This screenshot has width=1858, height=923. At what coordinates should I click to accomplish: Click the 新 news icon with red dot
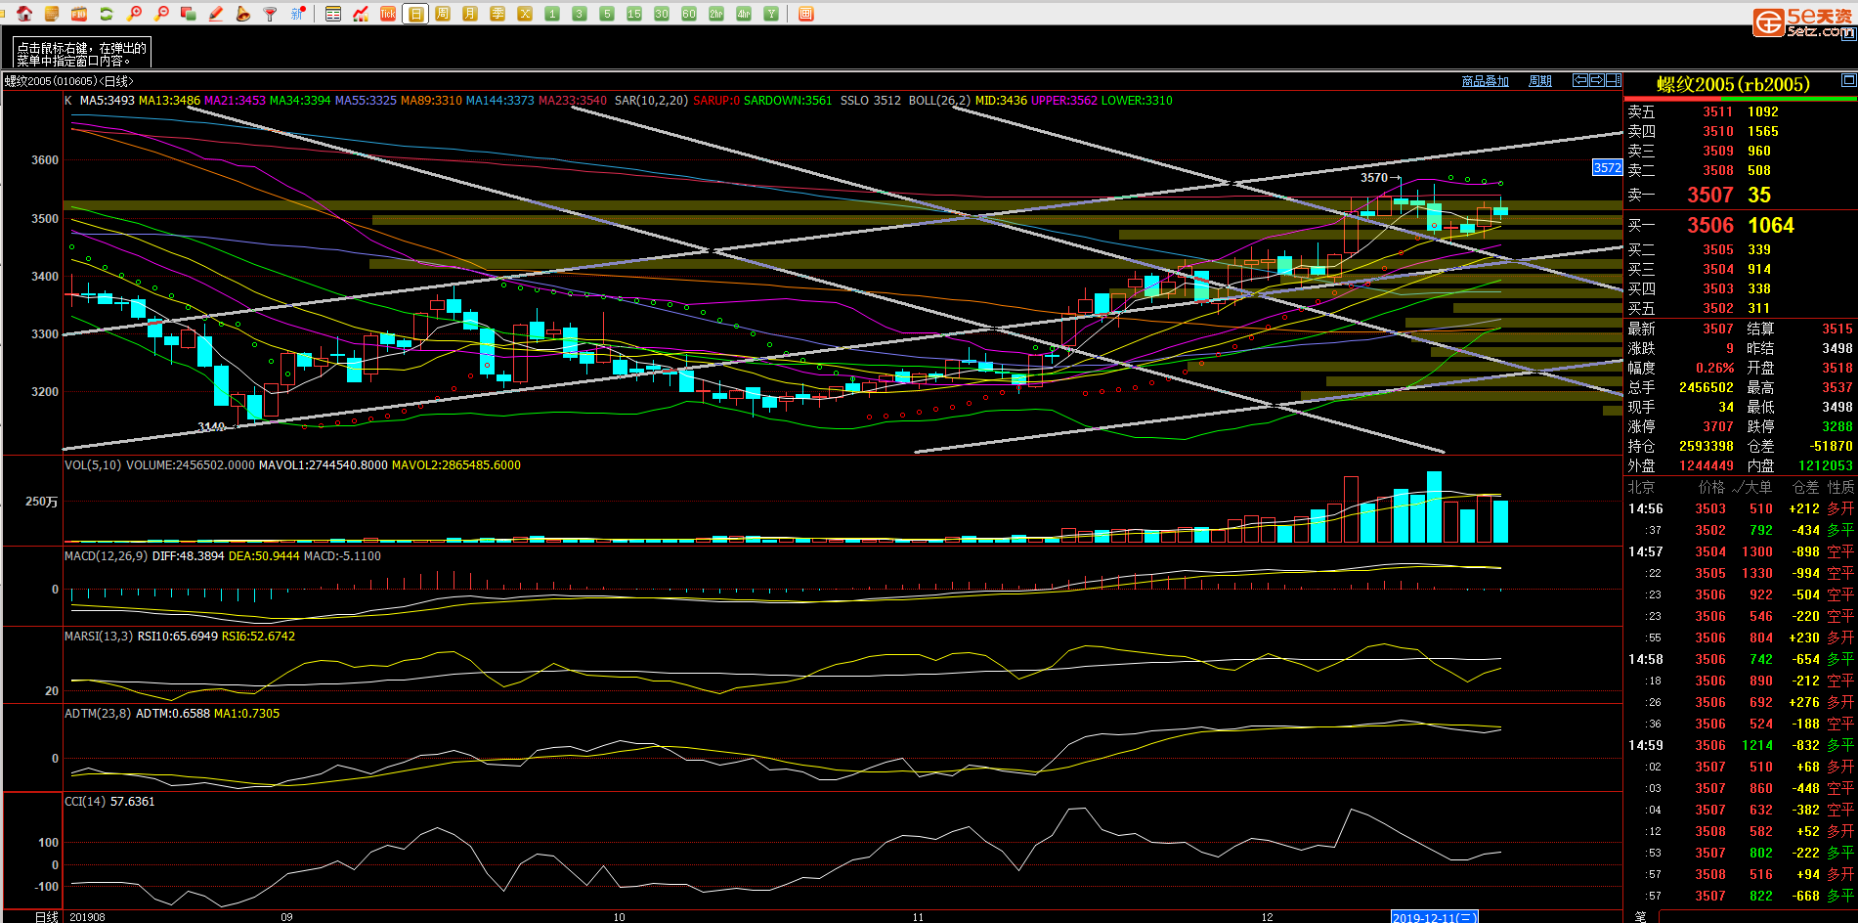pyautogui.click(x=299, y=14)
